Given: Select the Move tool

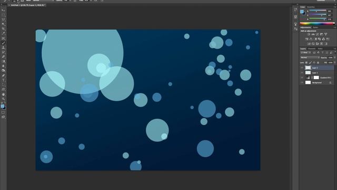Looking at the screenshot, I should 3,10.
